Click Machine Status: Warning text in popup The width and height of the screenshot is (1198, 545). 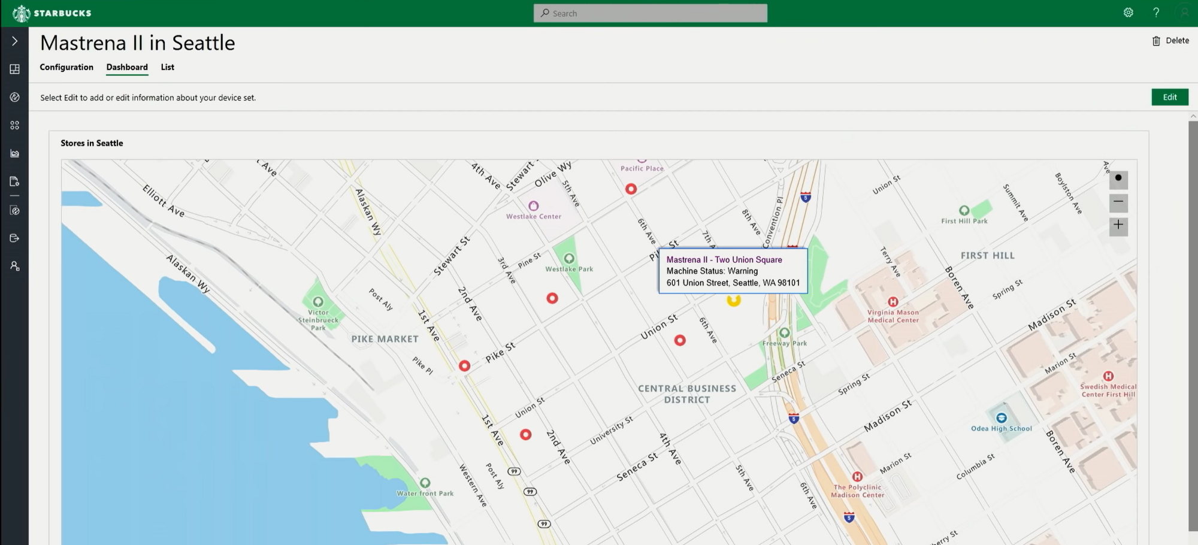tap(712, 271)
